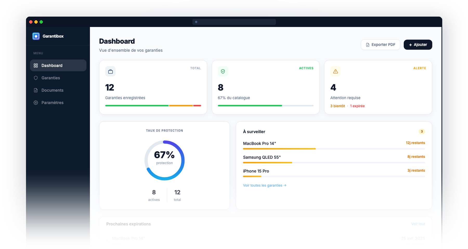Click the Samsung QLED 55" progress bar
This screenshot has width=468, height=249.
coord(334,163)
